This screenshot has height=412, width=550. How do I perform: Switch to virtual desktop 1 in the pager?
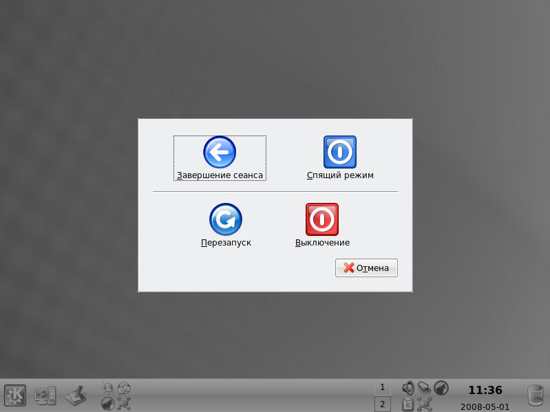(x=382, y=387)
